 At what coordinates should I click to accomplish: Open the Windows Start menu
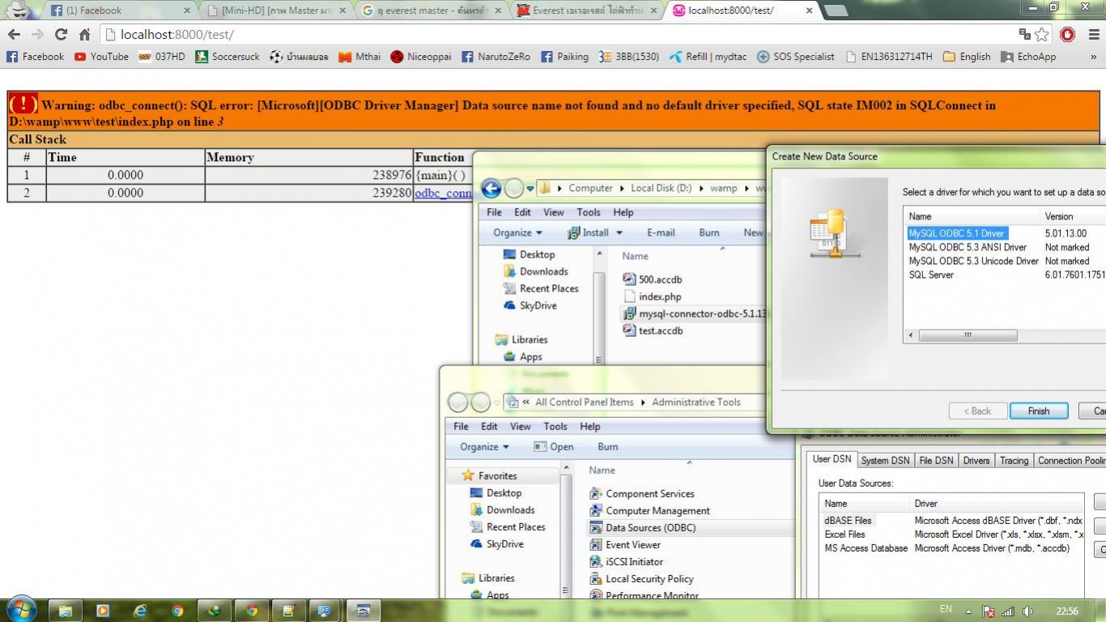(20, 610)
